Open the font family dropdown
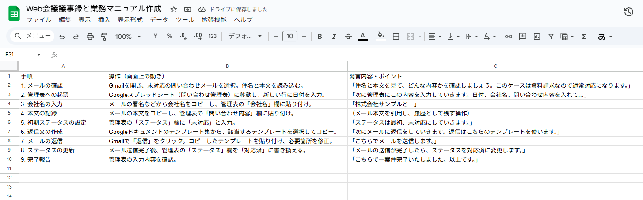The height and width of the screenshot is (200, 643). click(245, 36)
